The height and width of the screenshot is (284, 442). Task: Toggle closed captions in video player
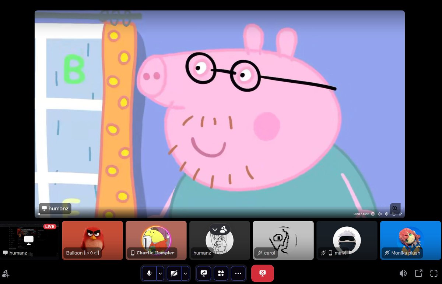(x=373, y=214)
